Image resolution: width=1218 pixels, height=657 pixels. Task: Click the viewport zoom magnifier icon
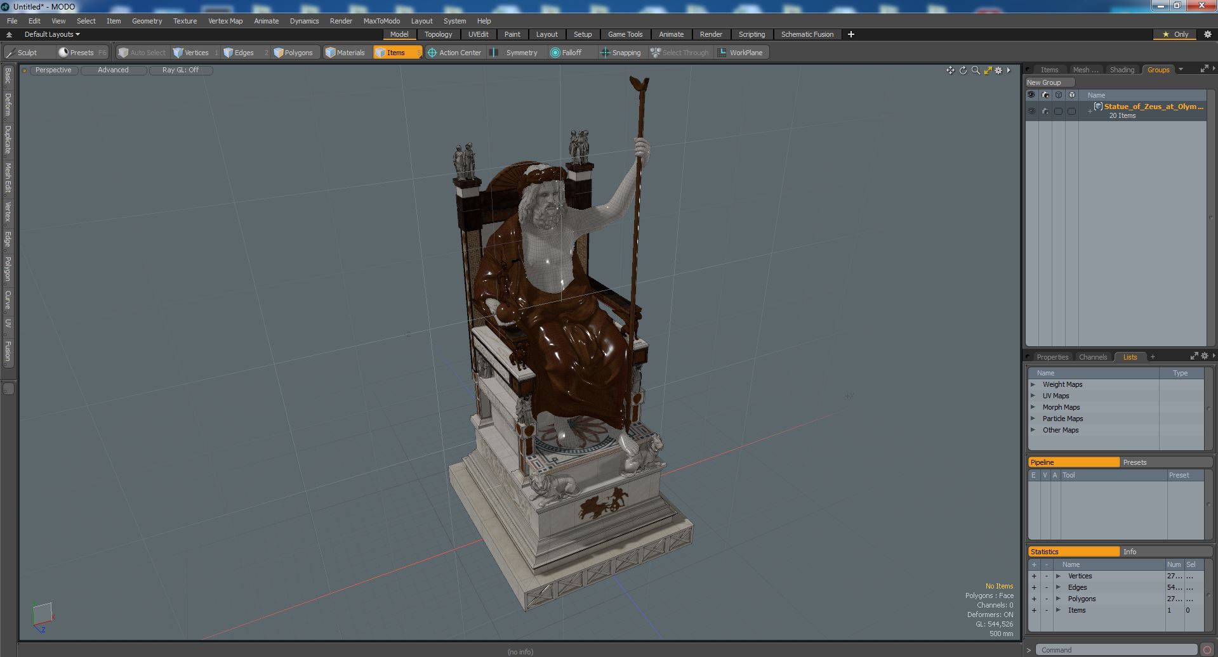(x=976, y=70)
